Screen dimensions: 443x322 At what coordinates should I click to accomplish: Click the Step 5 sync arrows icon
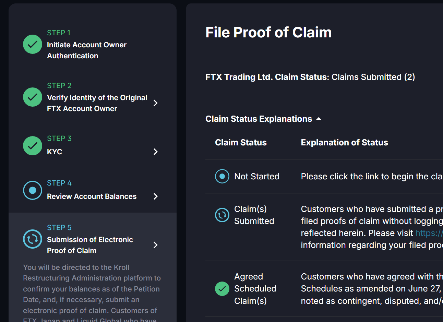[33, 239]
